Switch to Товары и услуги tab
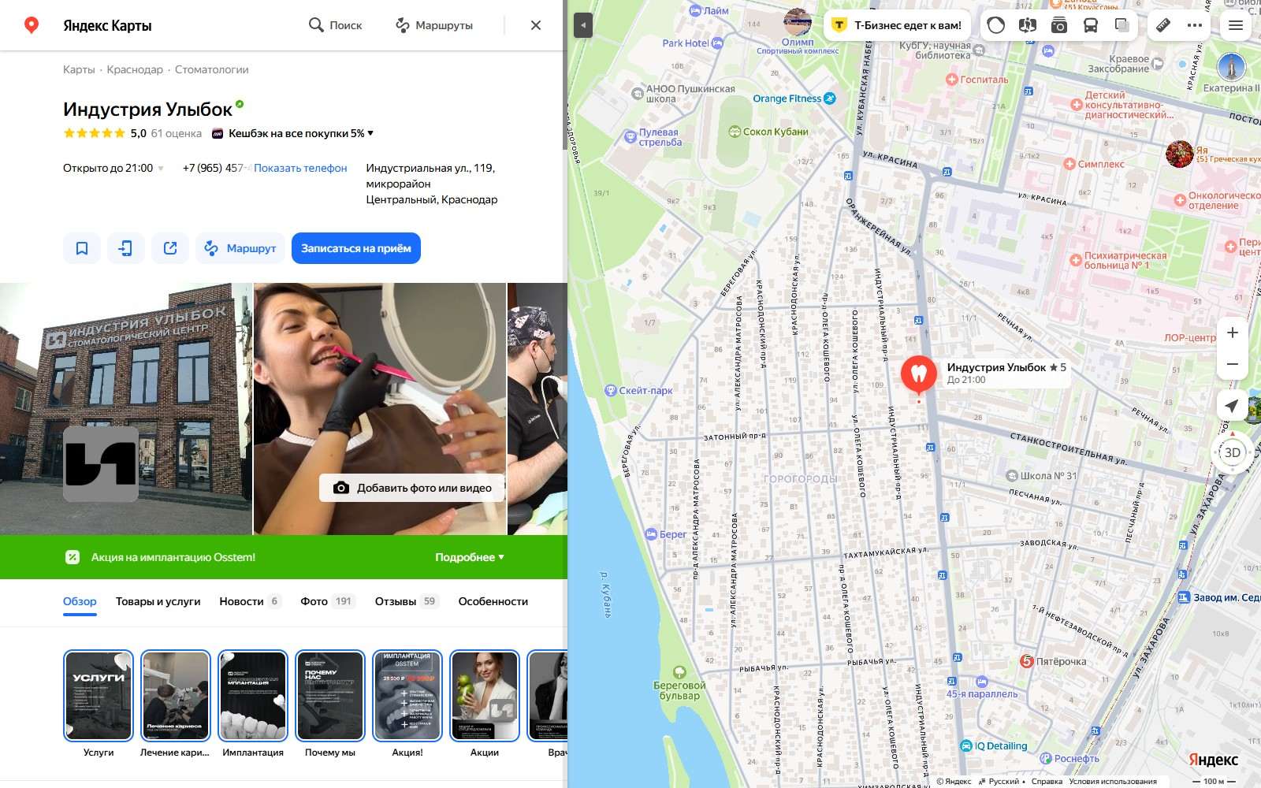Screen dimensions: 1261x788 [x=158, y=601]
